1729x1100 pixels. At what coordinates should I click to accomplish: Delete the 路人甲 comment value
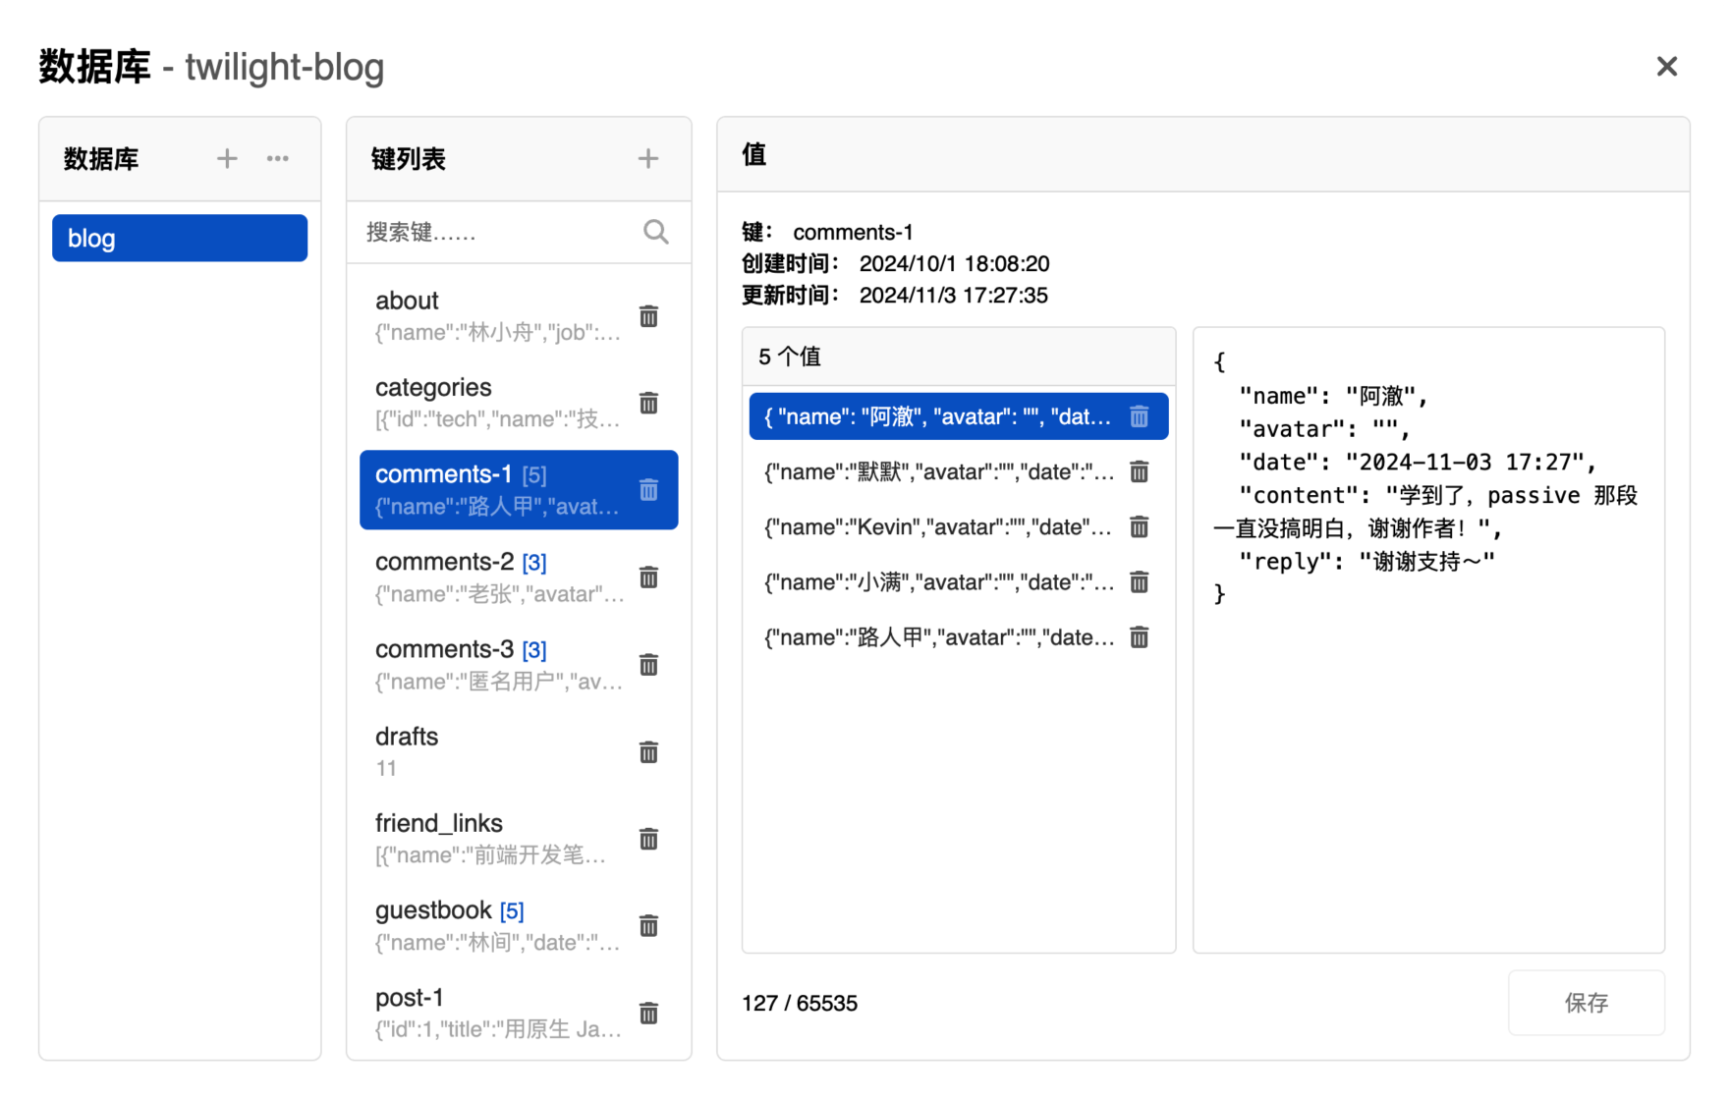tap(1140, 637)
